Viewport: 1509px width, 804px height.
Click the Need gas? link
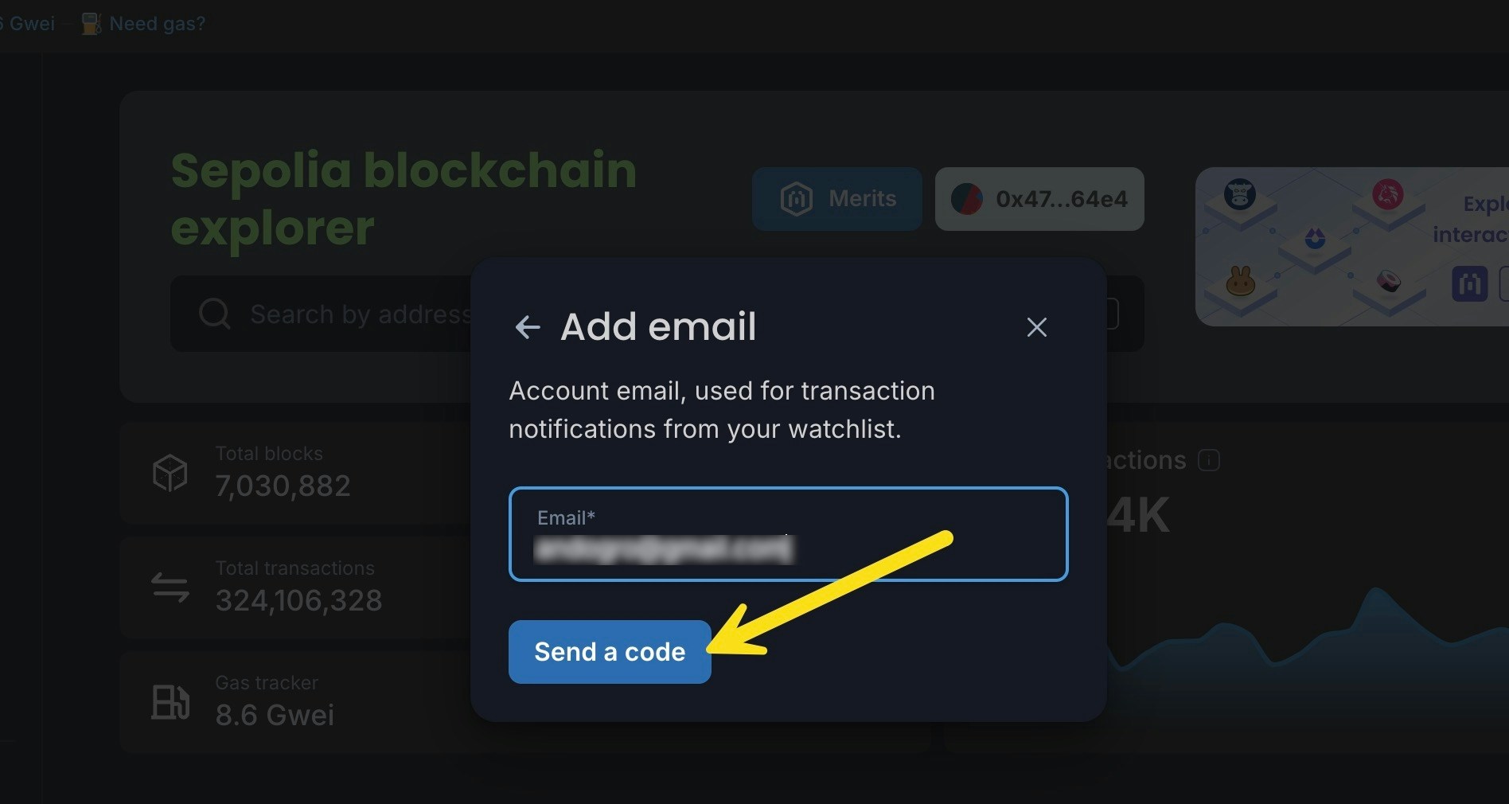157,24
